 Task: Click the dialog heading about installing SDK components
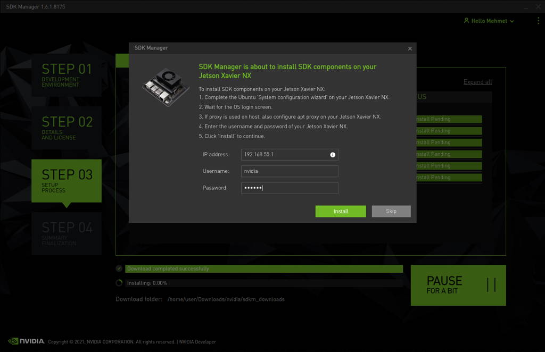287,71
